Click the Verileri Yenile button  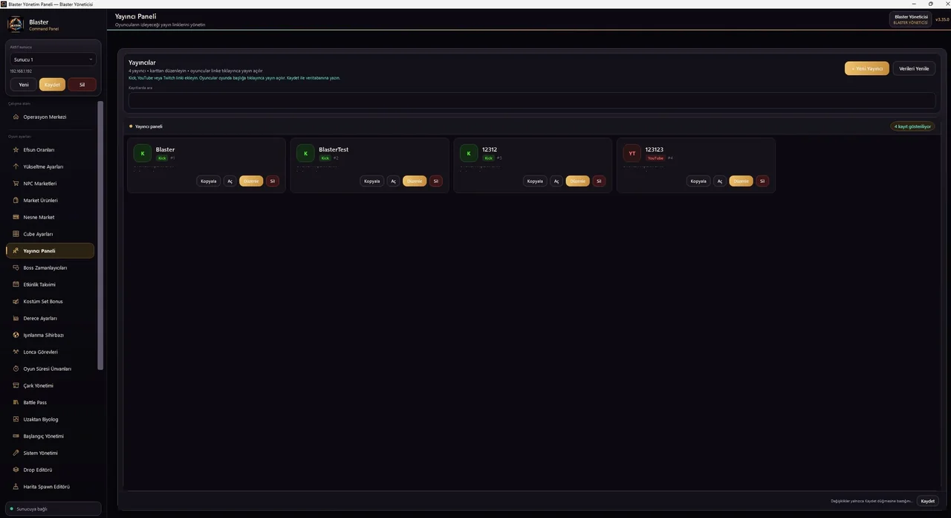[x=914, y=68]
